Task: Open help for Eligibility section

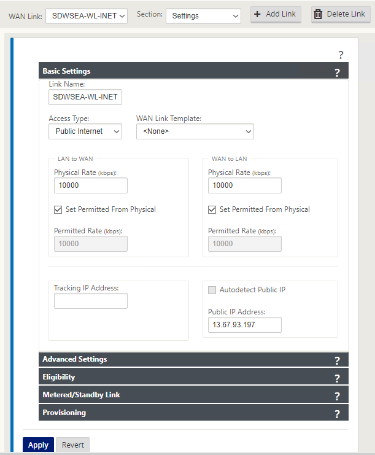Action: pos(337,378)
